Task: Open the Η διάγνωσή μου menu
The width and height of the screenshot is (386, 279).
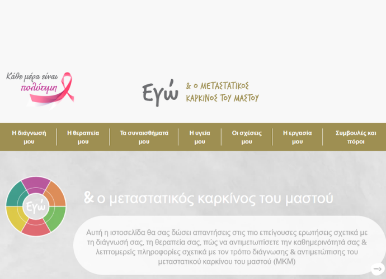Action: 29,137
